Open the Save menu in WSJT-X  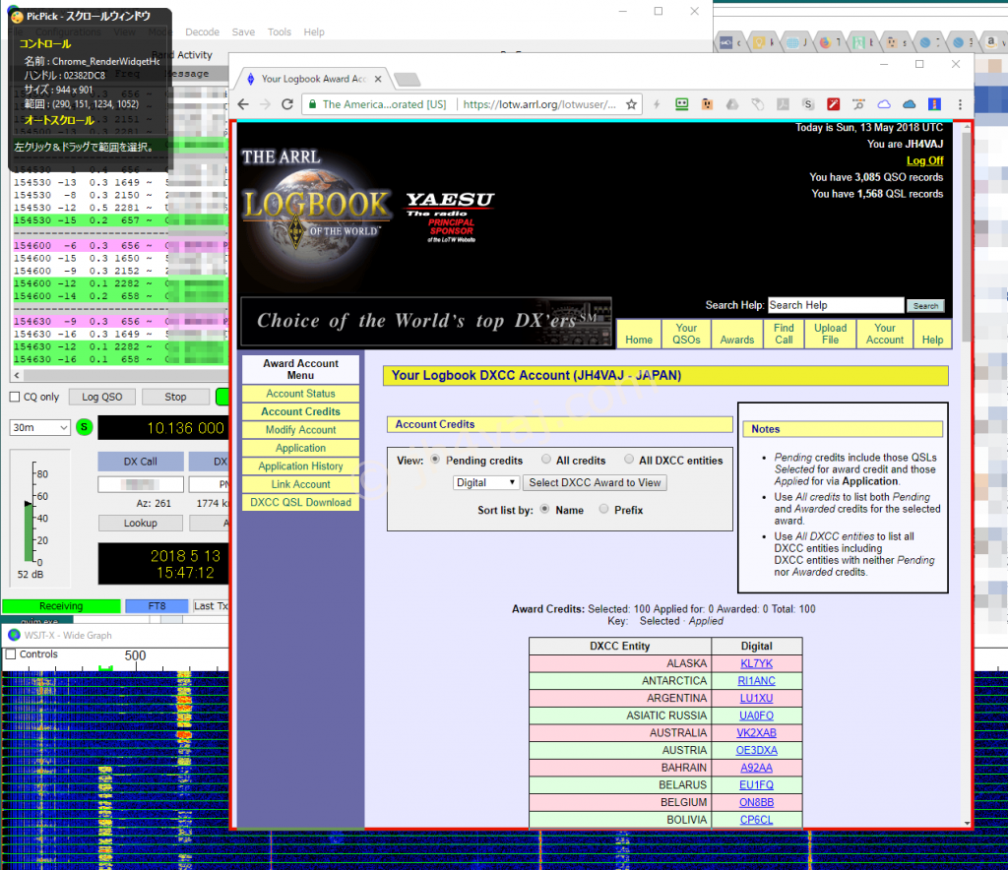(x=243, y=32)
